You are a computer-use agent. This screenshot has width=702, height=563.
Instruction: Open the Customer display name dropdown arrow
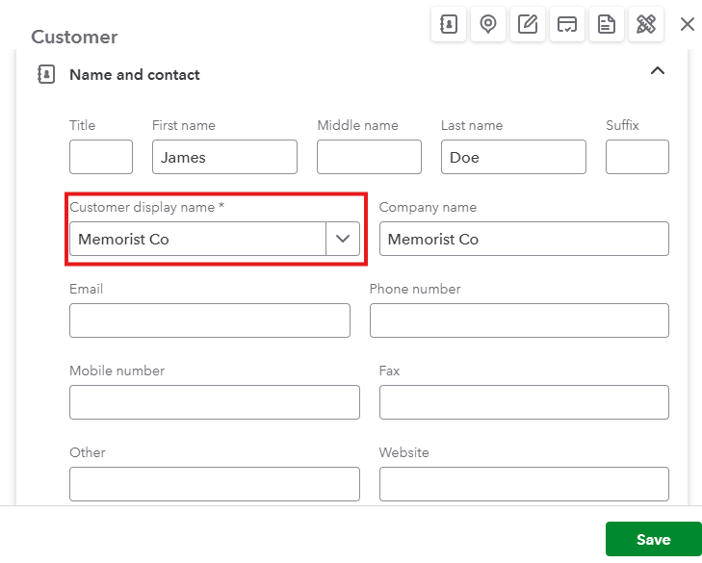coord(343,239)
